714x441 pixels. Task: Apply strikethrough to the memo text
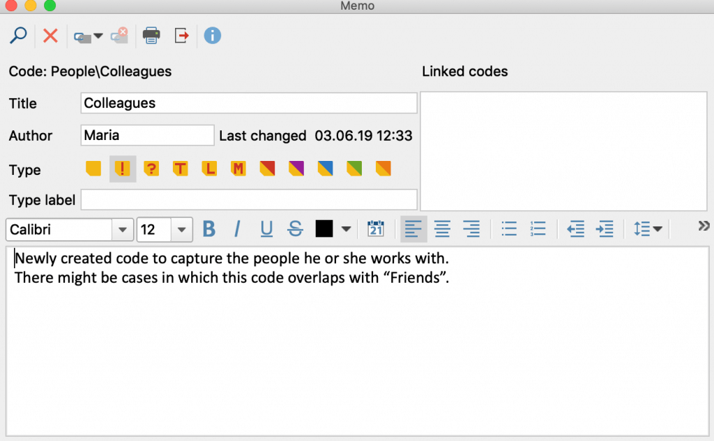(295, 229)
